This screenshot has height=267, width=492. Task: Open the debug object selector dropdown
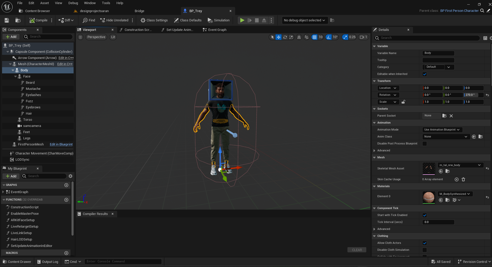tap(304, 20)
